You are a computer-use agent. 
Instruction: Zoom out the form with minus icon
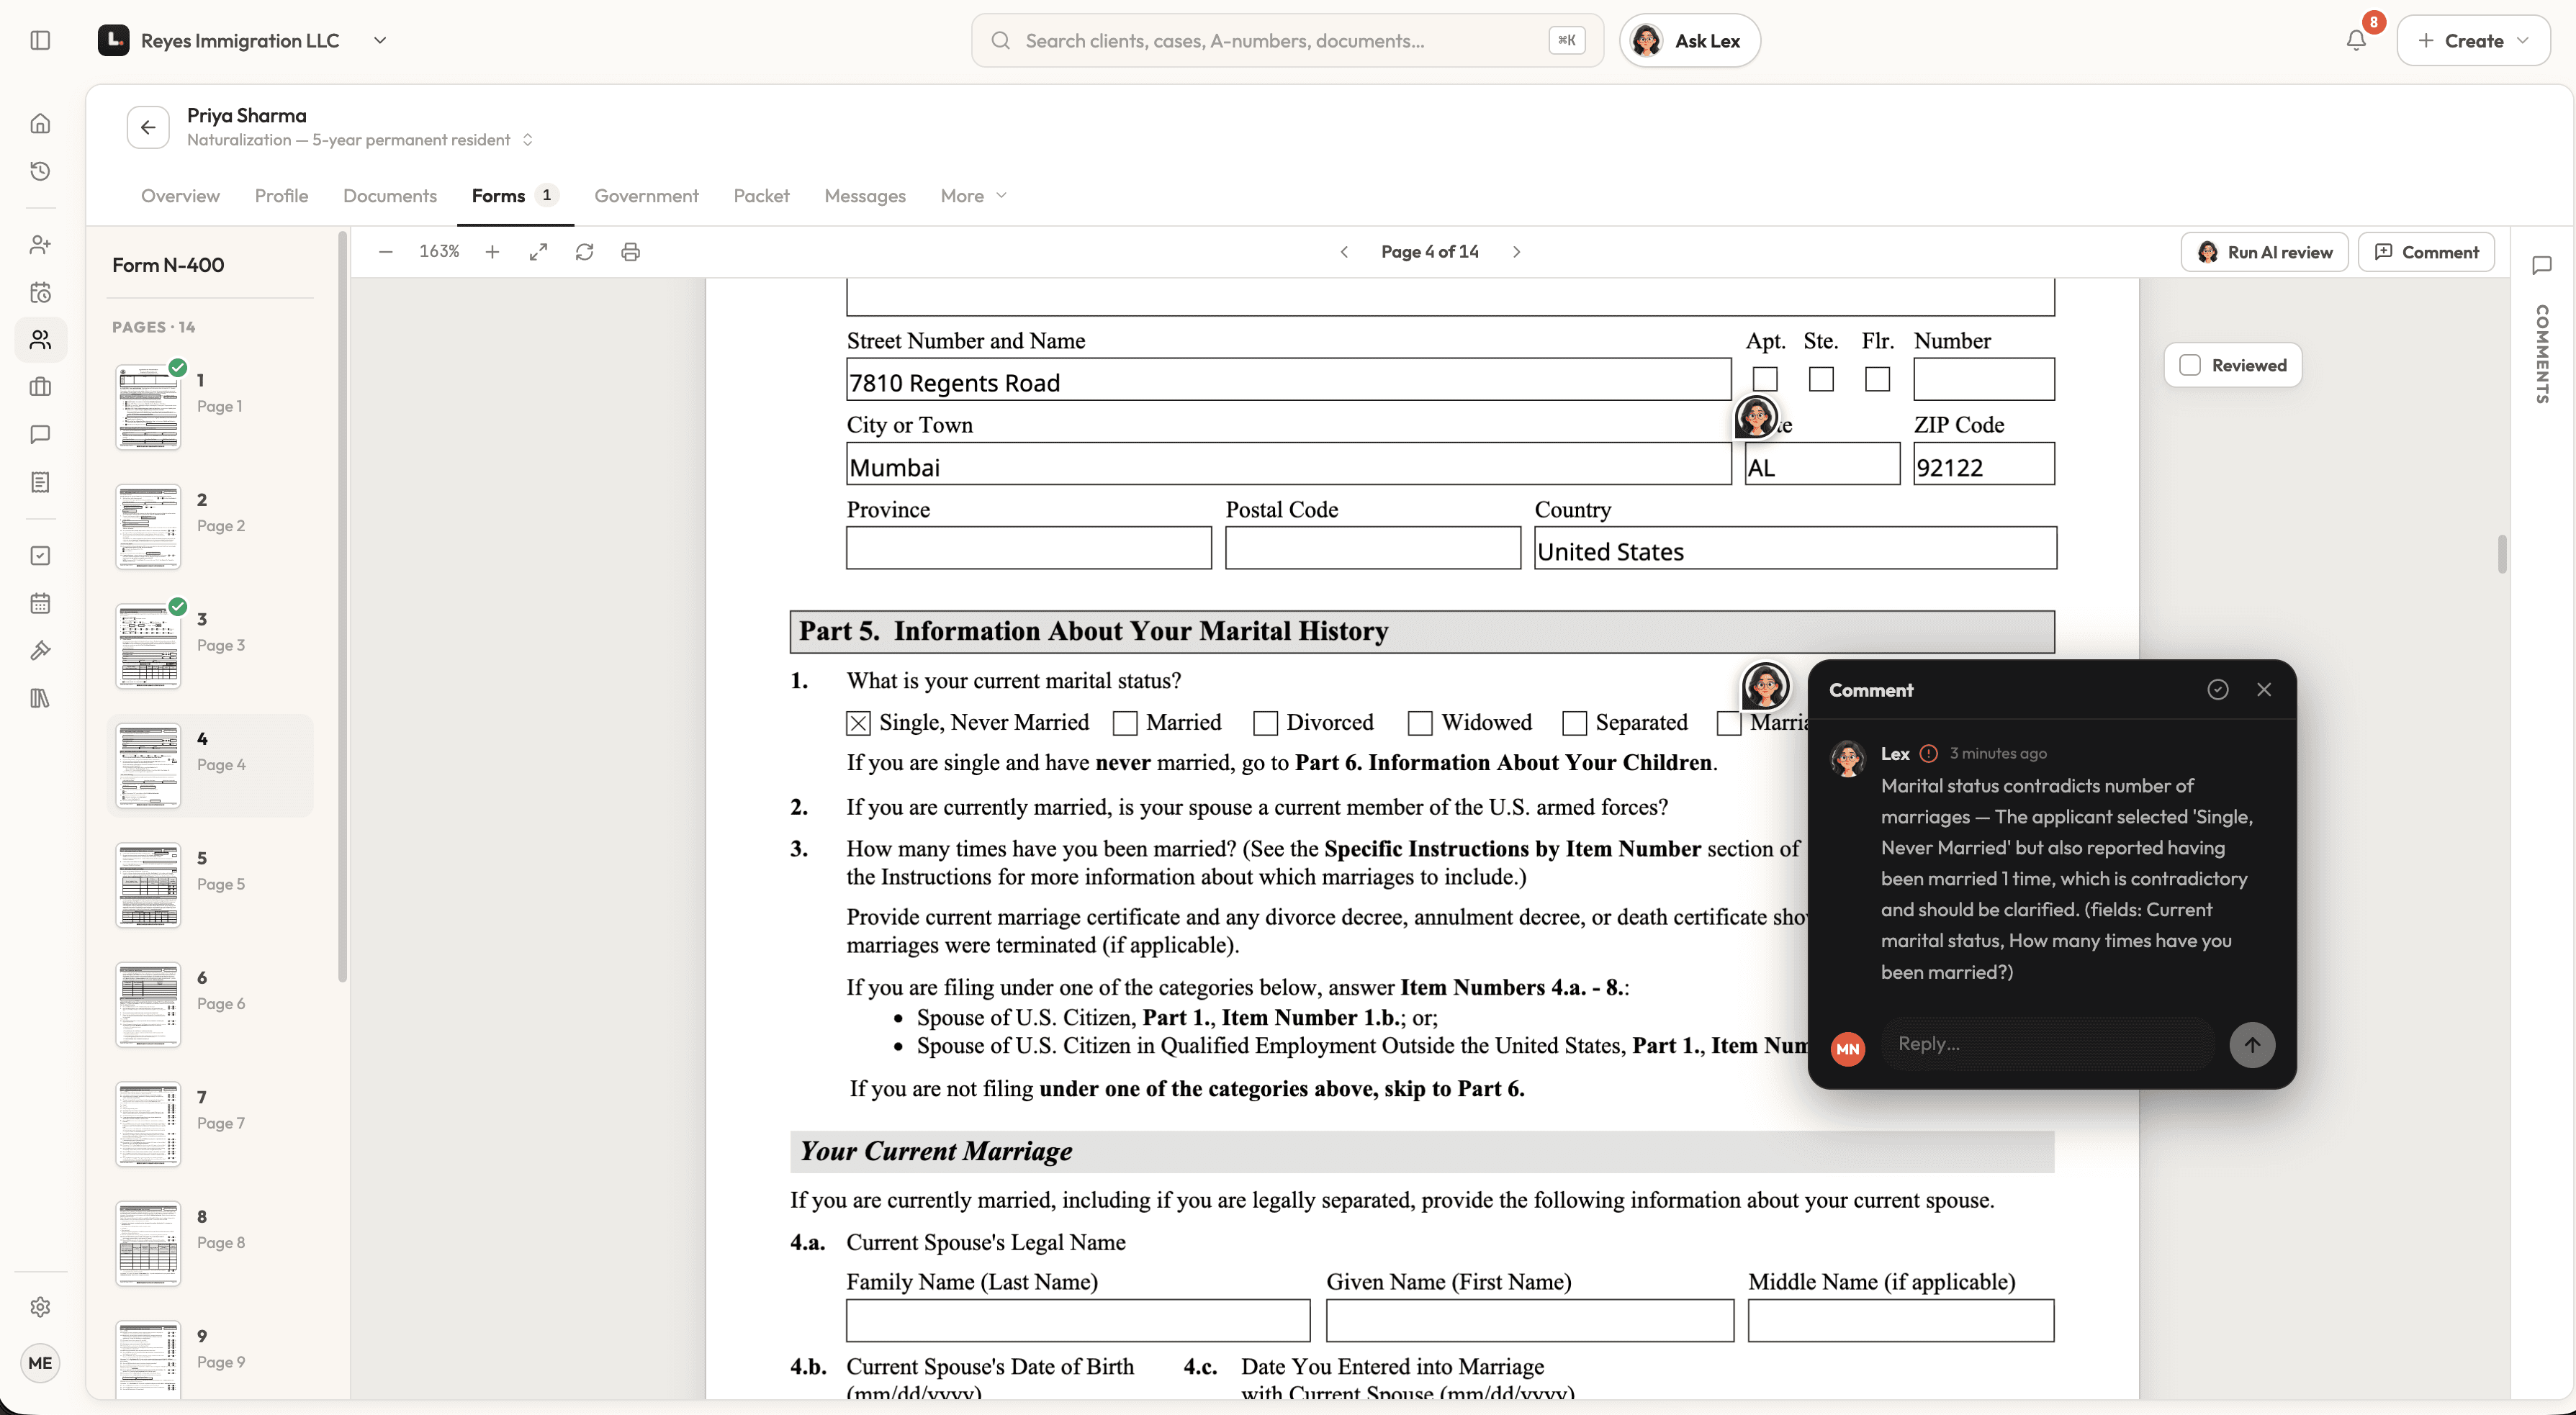coord(386,252)
